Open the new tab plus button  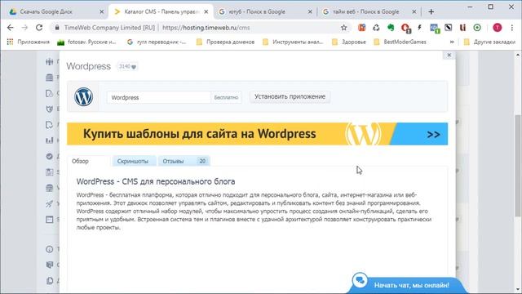(431, 11)
